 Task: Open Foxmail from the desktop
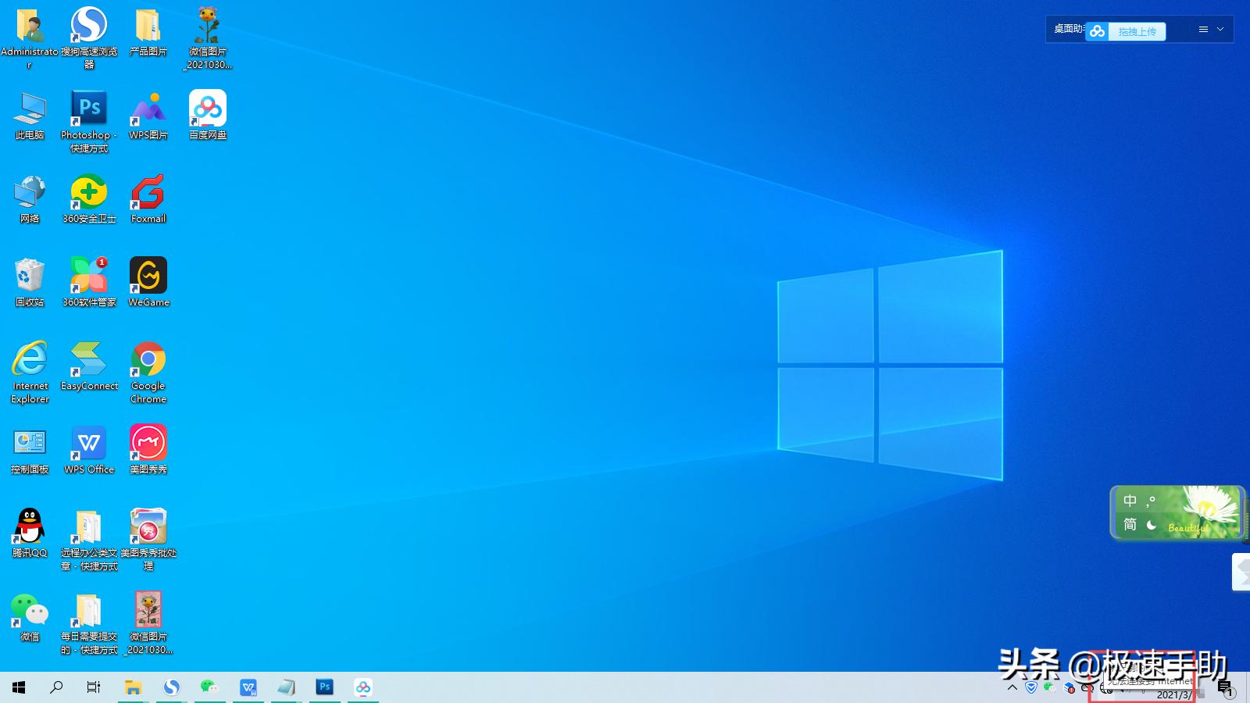(x=148, y=192)
